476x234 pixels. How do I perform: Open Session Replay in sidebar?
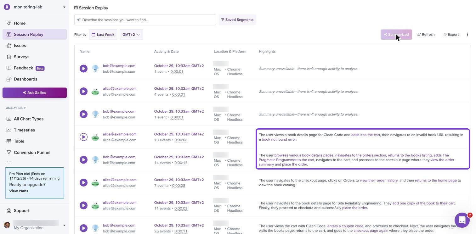click(35, 35)
